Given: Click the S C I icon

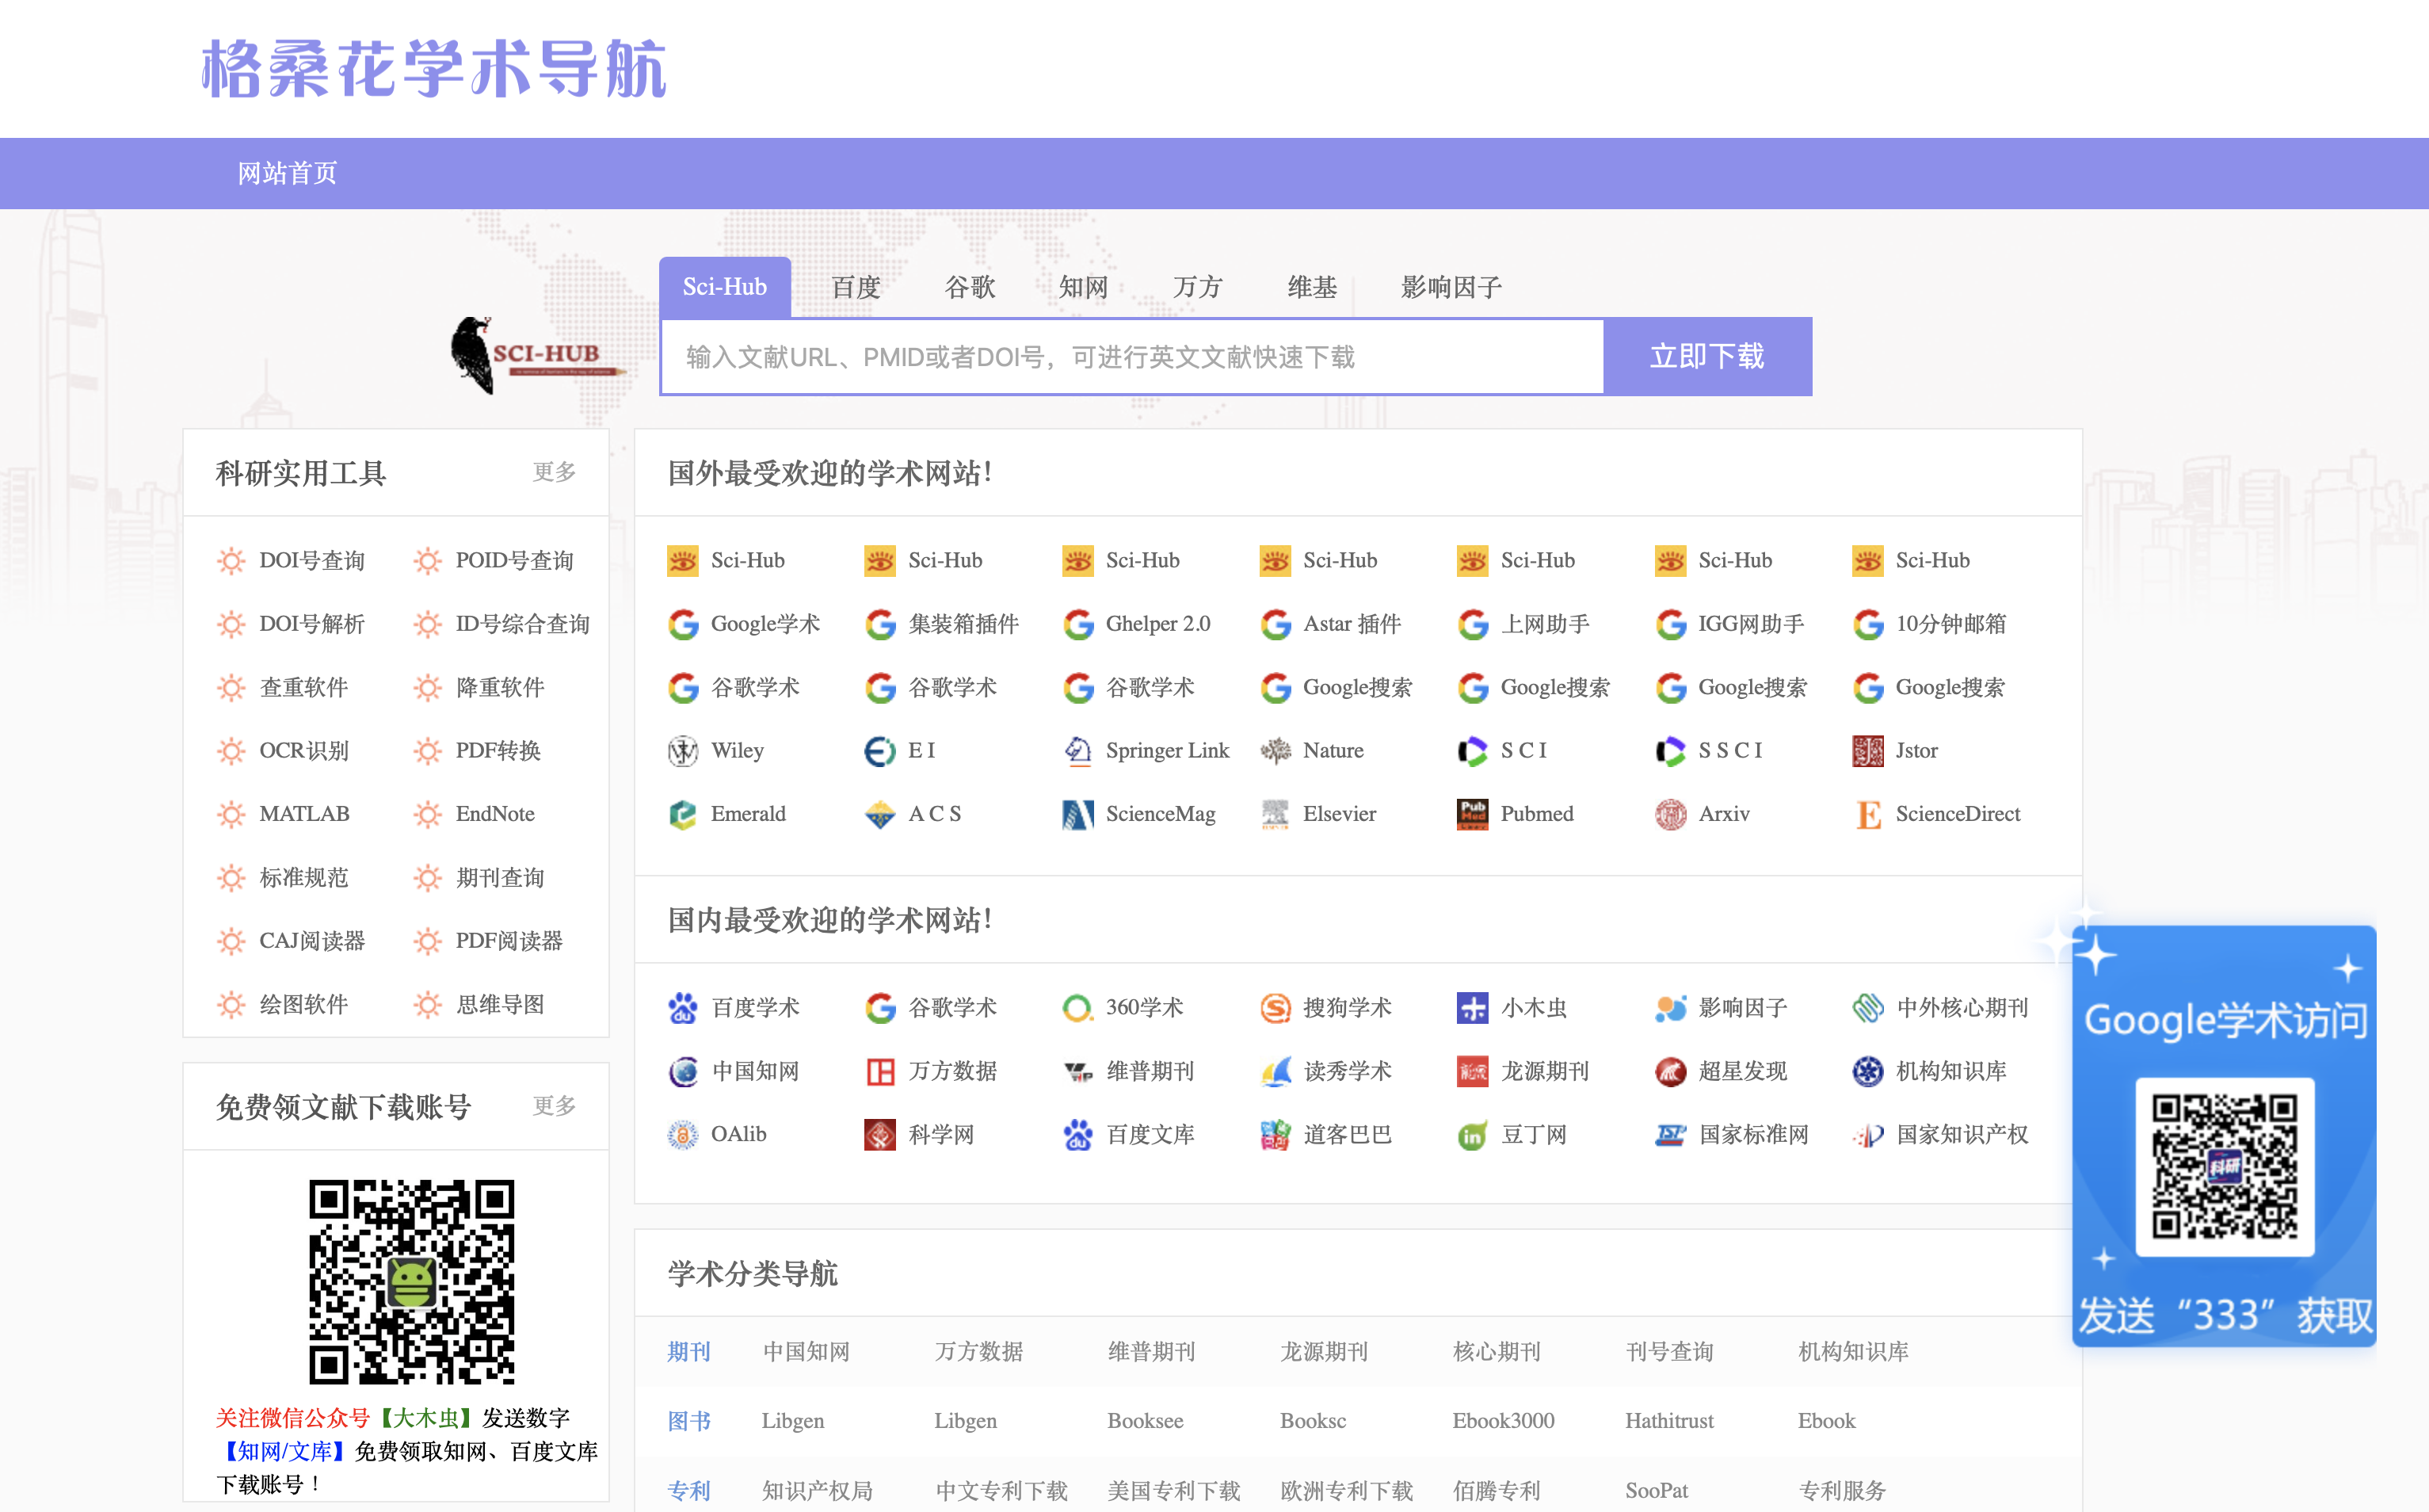Looking at the screenshot, I should [1473, 751].
